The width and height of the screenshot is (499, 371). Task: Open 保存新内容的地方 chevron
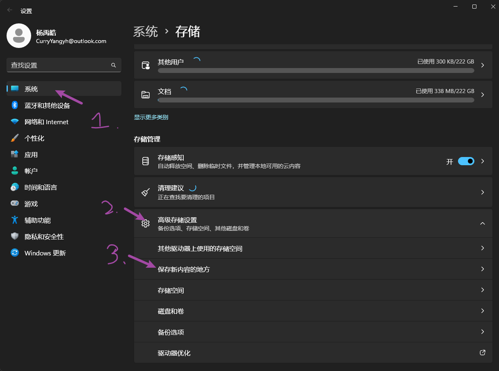483,269
